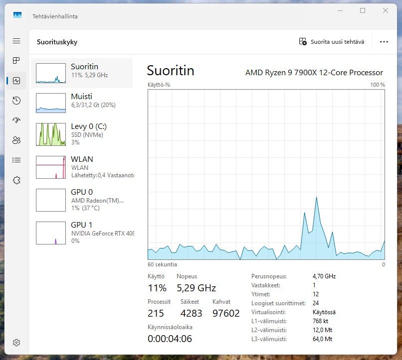Image resolution: width=402 pixels, height=360 pixels.
Task: Maximize the Tehtävienhallinta window
Action: click(363, 11)
